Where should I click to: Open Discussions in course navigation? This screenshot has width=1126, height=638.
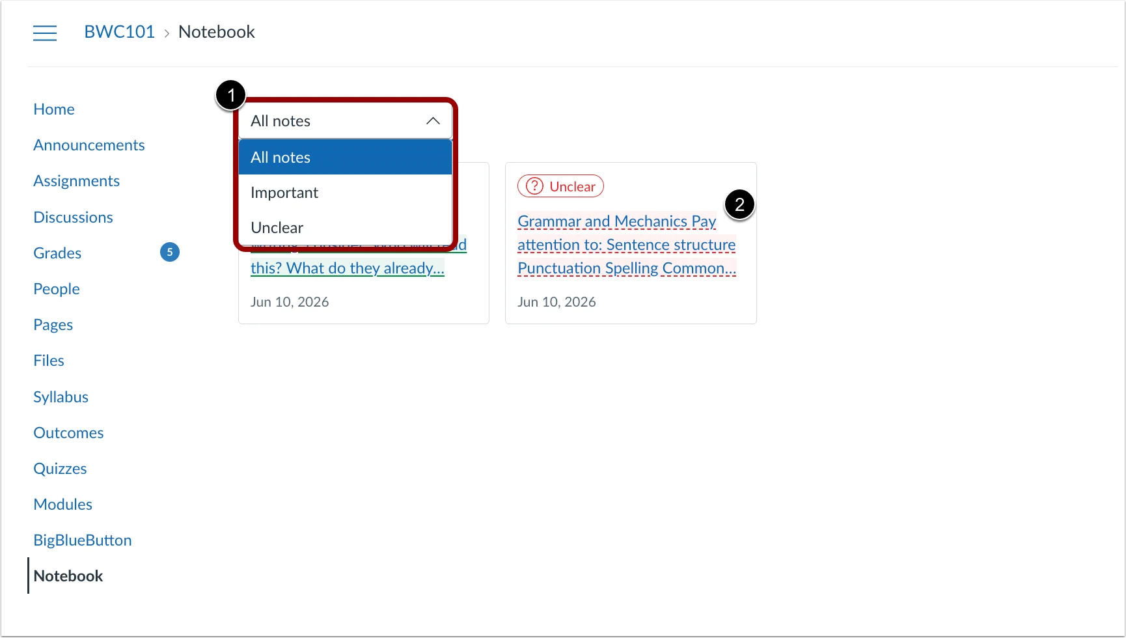(x=74, y=217)
